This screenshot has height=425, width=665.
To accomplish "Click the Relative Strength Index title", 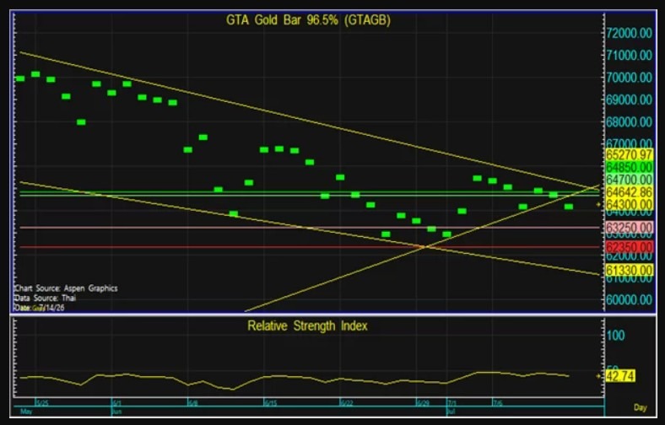I will point(307,325).
